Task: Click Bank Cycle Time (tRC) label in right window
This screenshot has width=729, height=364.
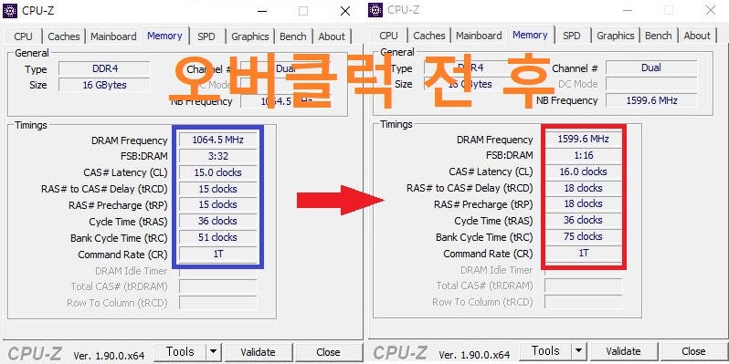Action: coord(484,237)
